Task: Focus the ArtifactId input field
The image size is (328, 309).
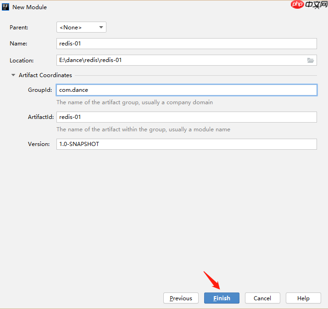Action: click(x=187, y=117)
